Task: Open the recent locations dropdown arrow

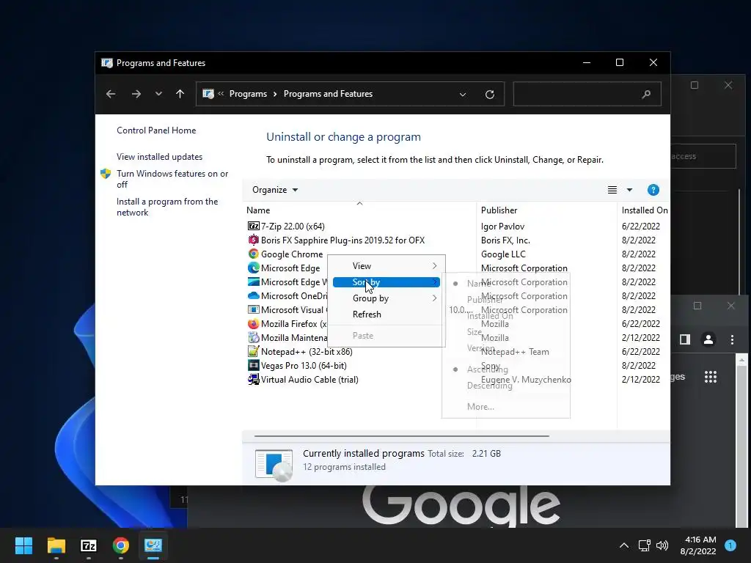Action: (158, 94)
